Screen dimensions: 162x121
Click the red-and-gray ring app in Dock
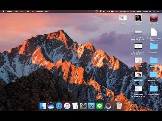coord(108,106)
